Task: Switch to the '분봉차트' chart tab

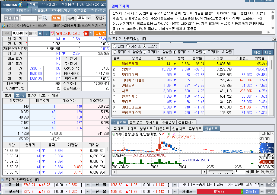Action: click(x=146, y=129)
